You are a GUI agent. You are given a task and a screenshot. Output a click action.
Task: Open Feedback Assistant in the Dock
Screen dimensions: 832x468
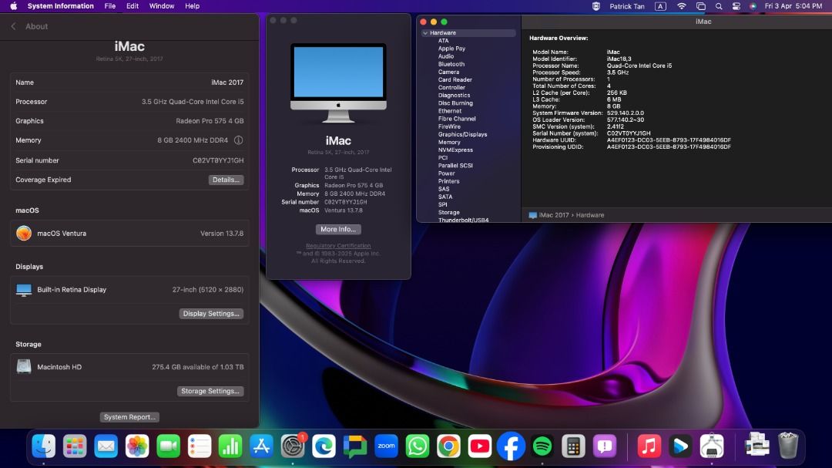pos(605,446)
